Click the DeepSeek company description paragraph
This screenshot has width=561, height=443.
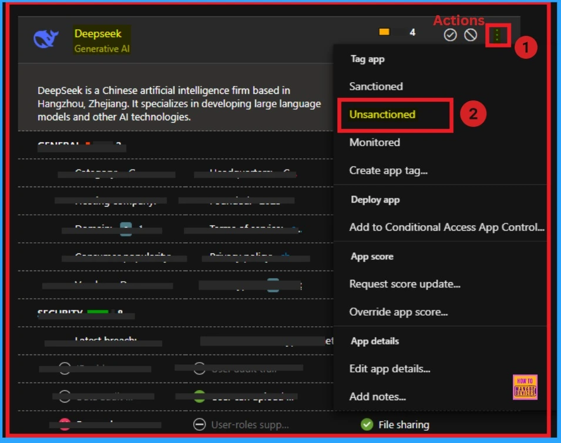point(179,104)
